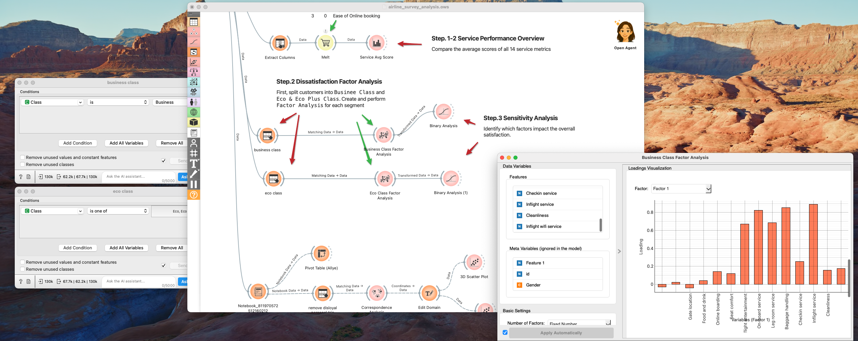Open the 'is one of' operator dropdown
This screenshot has width=858, height=341.
118,211
